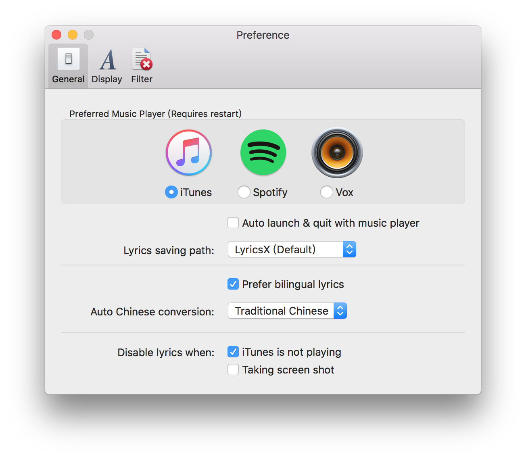Screen dimensions: 526x459
Task: Uncheck iTunes is not playing option
Action: (233, 352)
